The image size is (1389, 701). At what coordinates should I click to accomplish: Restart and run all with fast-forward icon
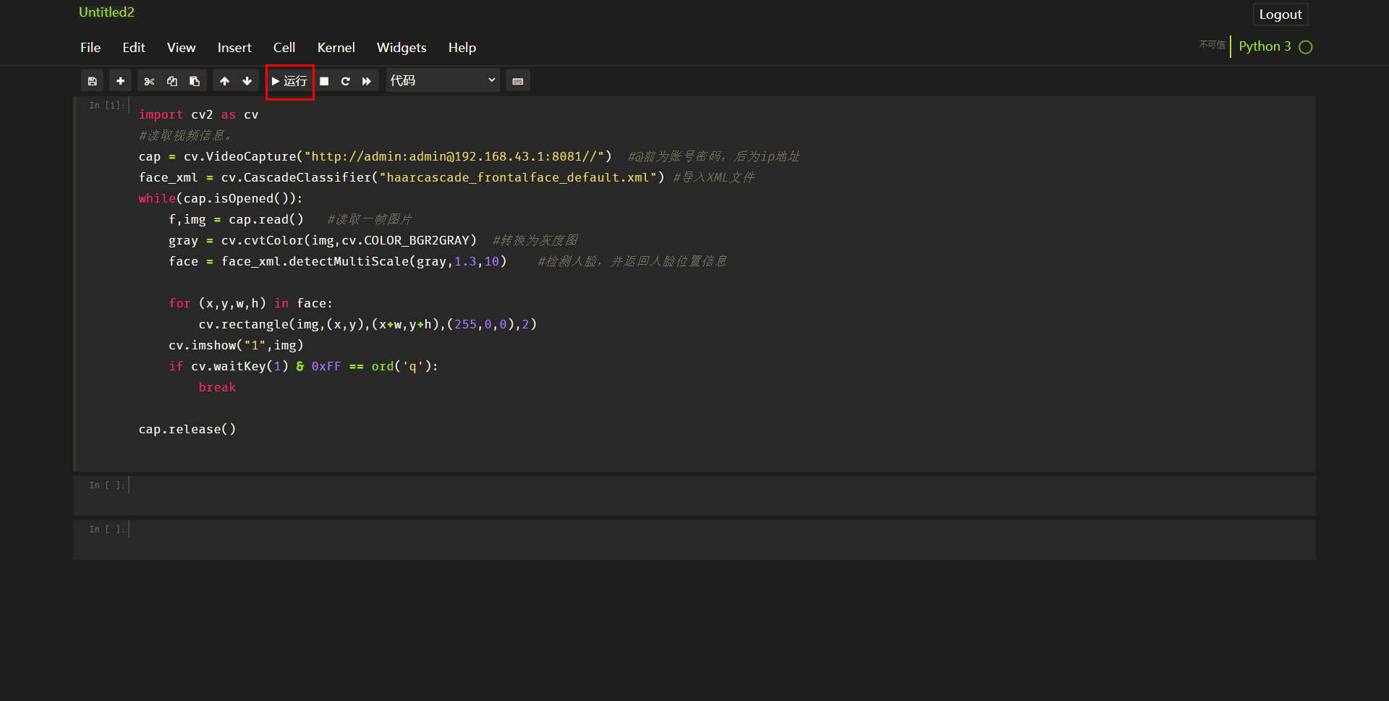coord(367,81)
